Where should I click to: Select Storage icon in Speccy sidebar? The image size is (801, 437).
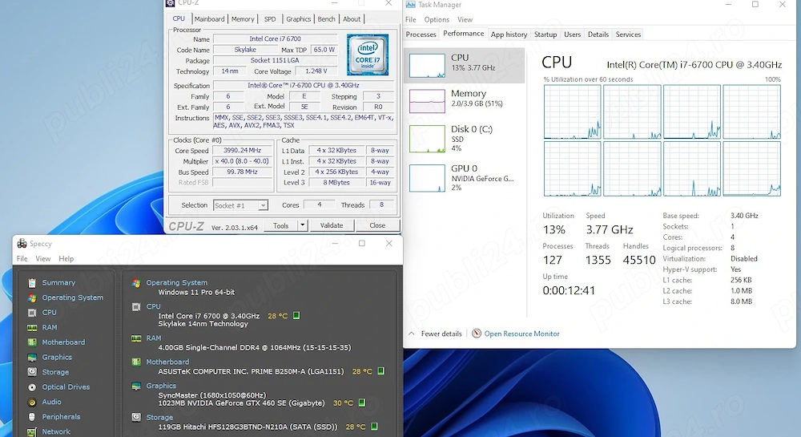32,372
